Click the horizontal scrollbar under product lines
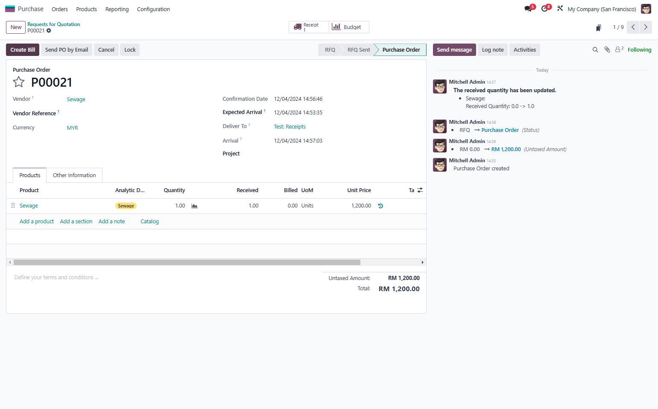658x409 pixels. click(x=187, y=262)
